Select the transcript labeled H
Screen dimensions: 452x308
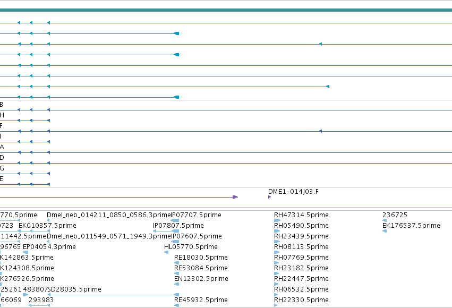click(25, 121)
